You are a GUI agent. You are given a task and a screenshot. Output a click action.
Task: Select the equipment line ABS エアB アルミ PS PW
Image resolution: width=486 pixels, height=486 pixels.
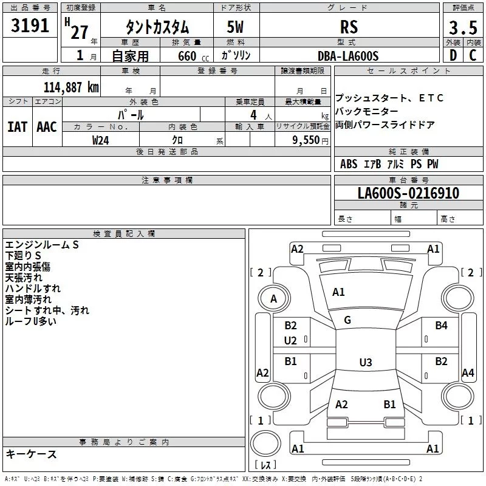[389, 164]
